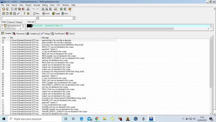Viewport: 216px width, 122px height.
Task: Open the Goto bookmark button
Action: pyautogui.click(x=65, y=13)
